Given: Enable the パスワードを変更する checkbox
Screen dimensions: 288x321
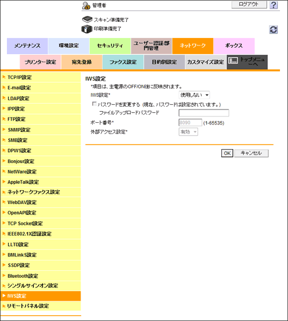Looking at the screenshot, I should (94, 104).
